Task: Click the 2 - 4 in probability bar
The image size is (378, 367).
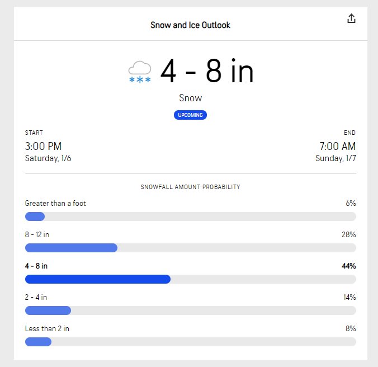Action: coord(191,310)
